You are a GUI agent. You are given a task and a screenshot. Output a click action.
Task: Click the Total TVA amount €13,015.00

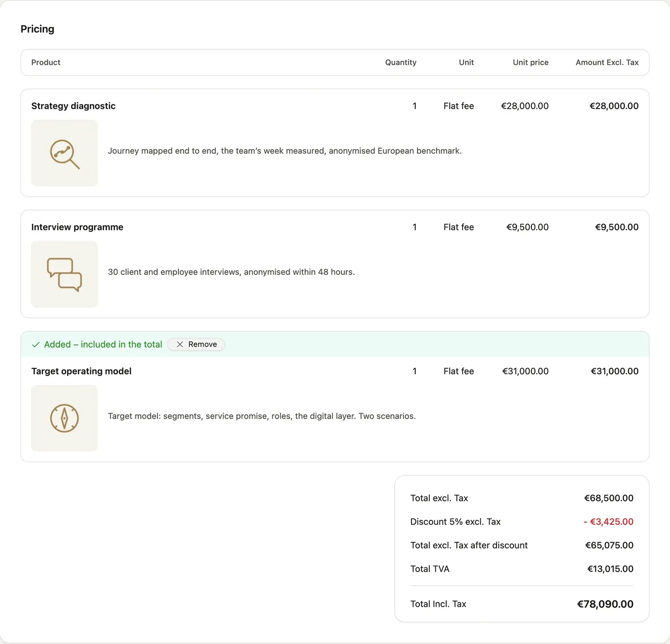click(x=610, y=569)
